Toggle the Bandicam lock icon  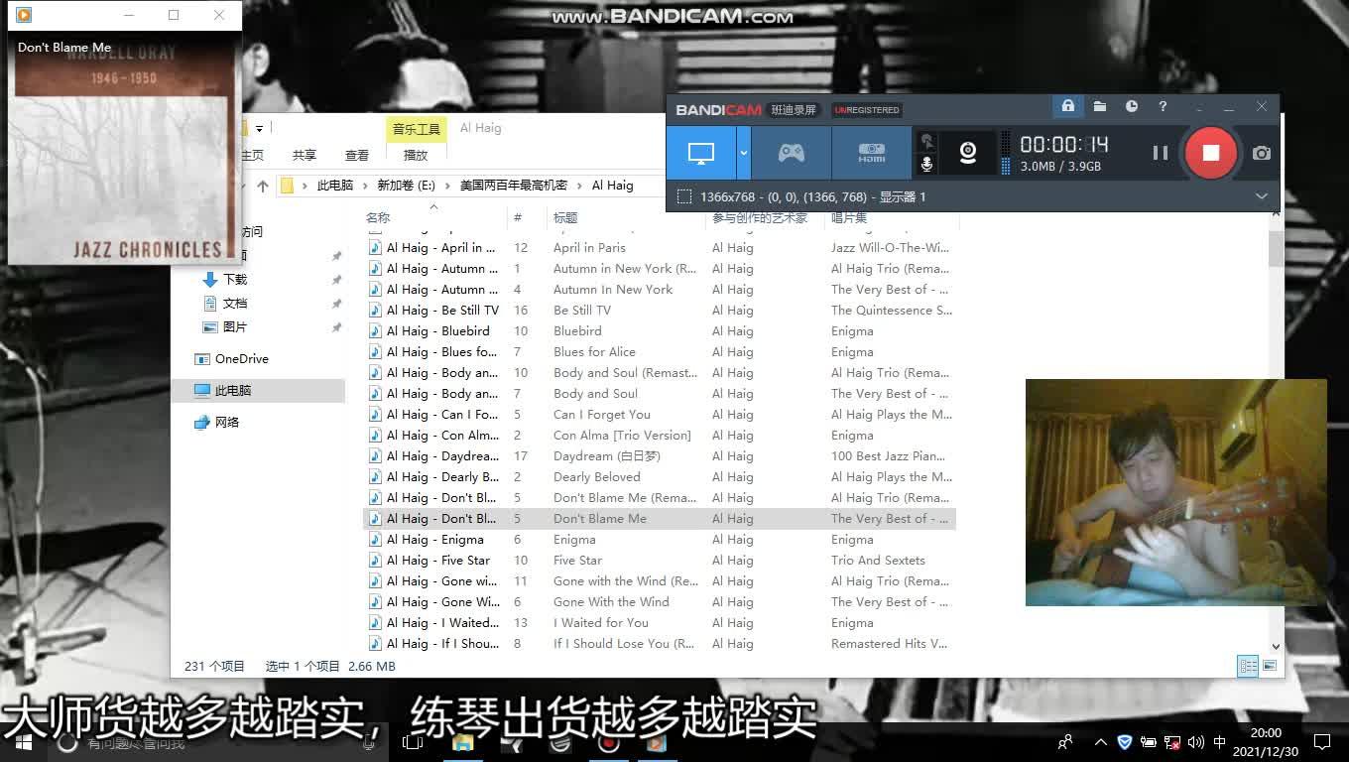pyautogui.click(x=1067, y=106)
